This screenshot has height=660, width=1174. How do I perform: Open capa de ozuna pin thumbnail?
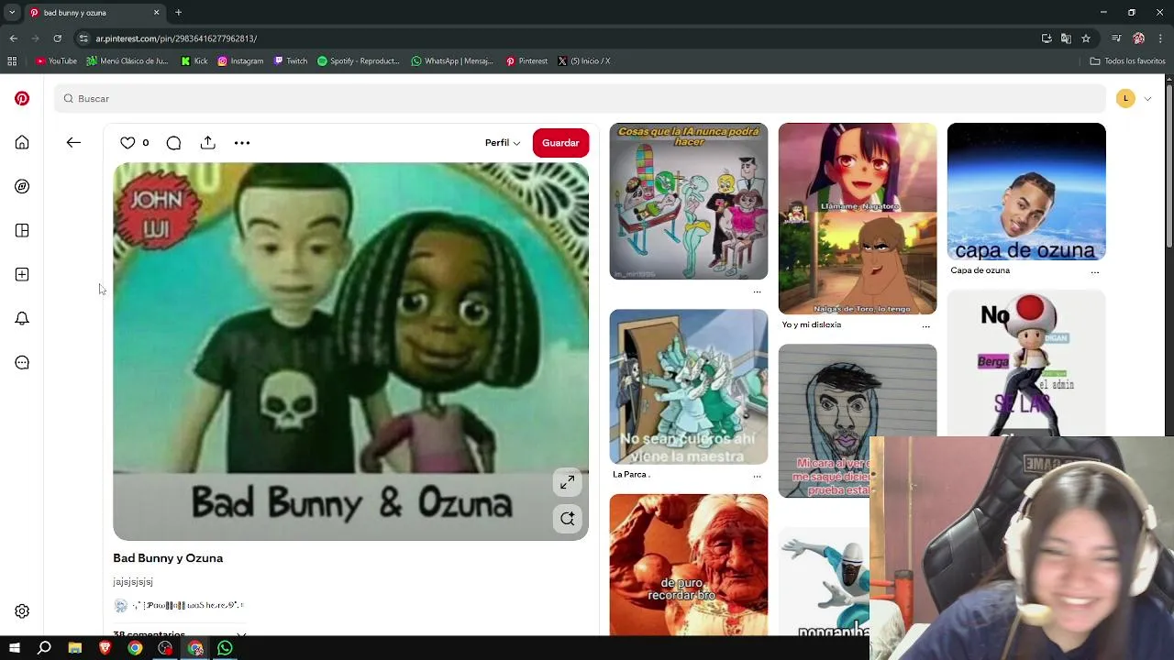(1026, 192)
